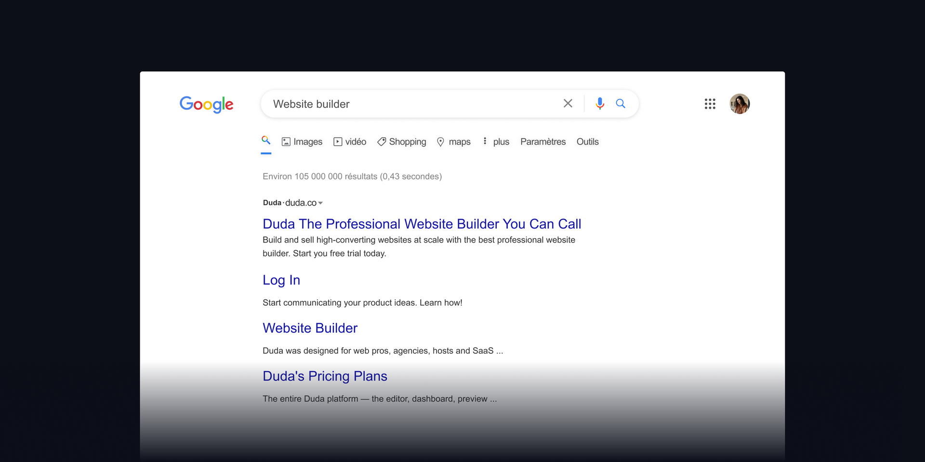Open the Google apps grid

[x=710, y=104]
